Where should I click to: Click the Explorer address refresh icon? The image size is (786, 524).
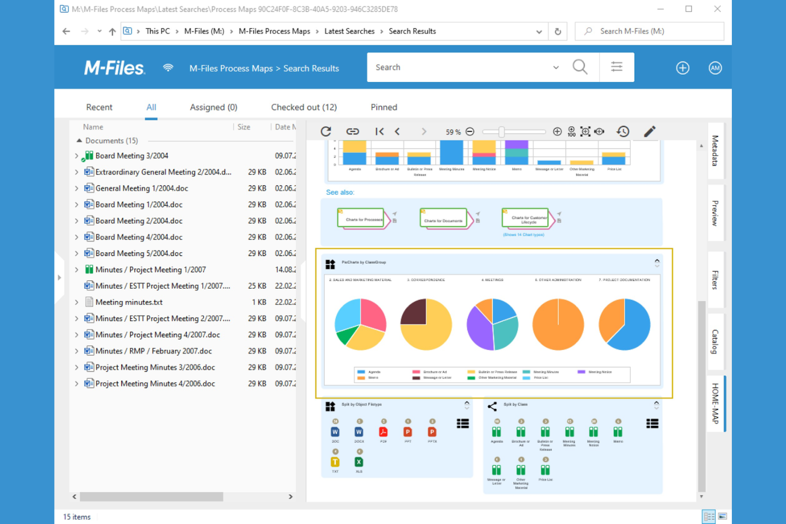pyautogui.click(x=558, y=31)
